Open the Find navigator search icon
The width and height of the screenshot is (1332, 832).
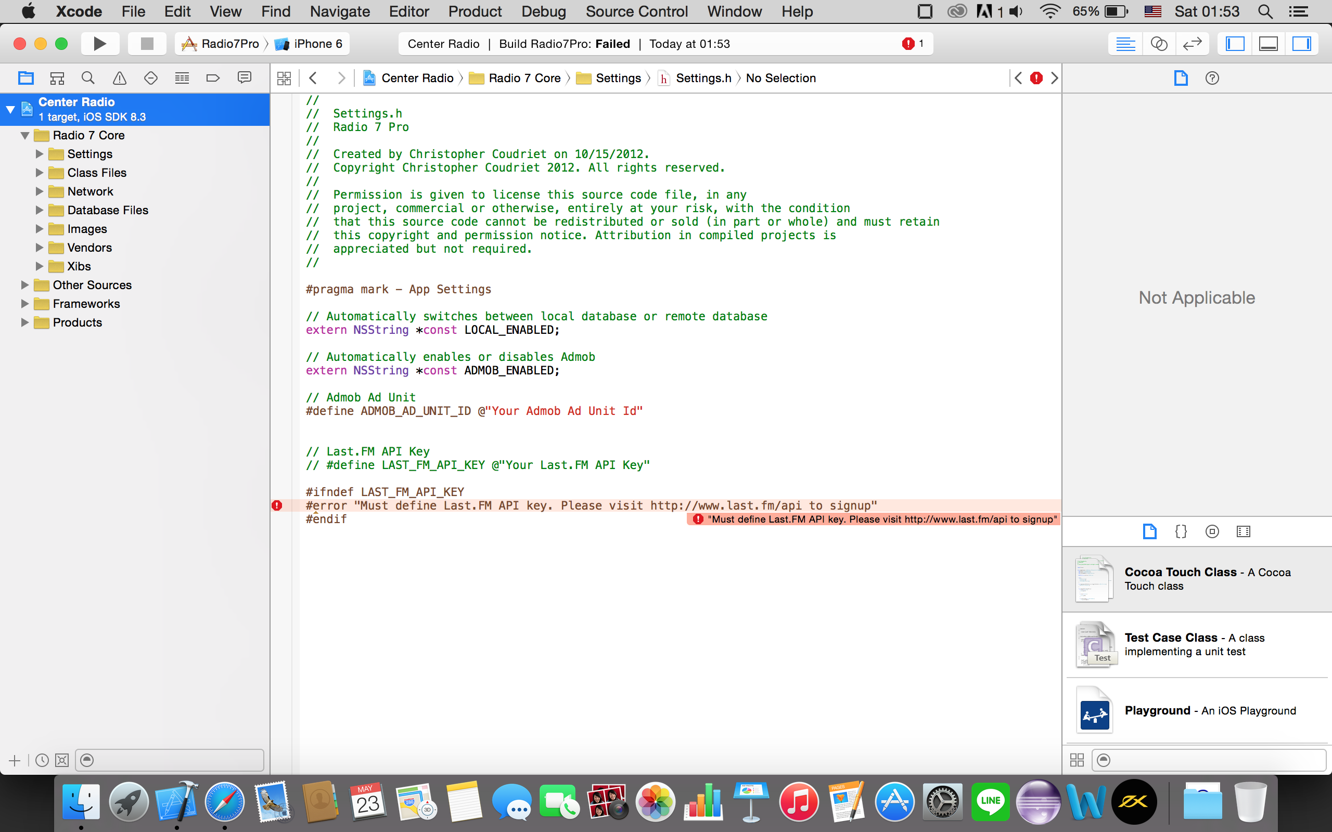(88, 78)
